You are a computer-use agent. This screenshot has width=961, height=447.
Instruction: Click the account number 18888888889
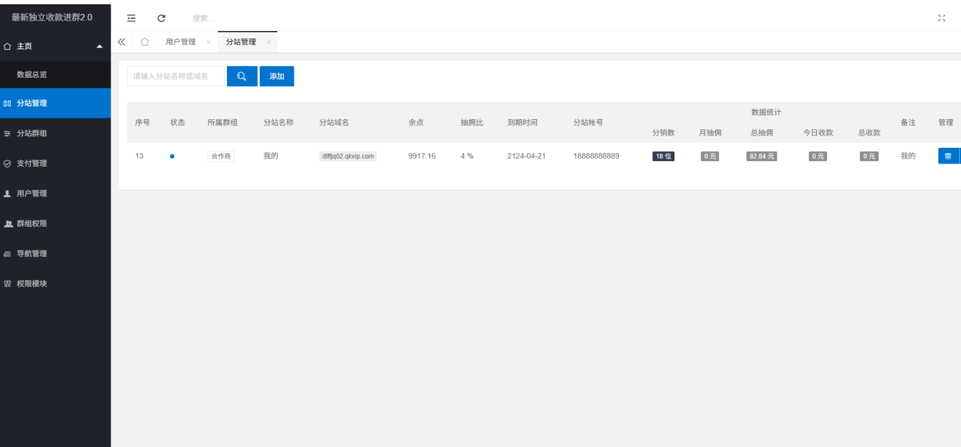point(596,156)
